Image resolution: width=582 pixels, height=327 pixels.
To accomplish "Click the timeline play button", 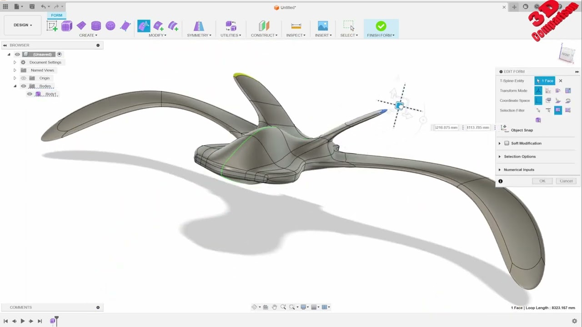I will click(23, 321).
